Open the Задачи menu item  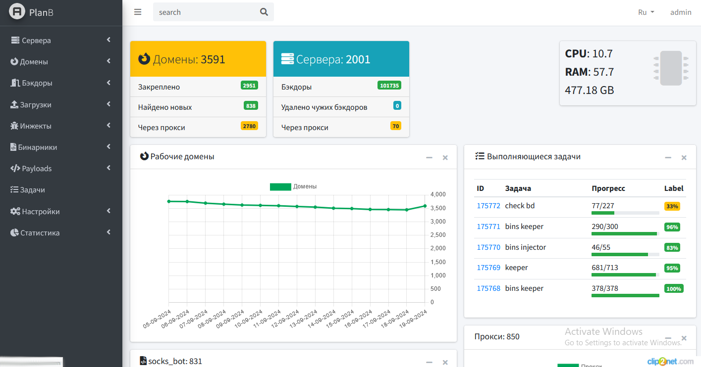61,190
